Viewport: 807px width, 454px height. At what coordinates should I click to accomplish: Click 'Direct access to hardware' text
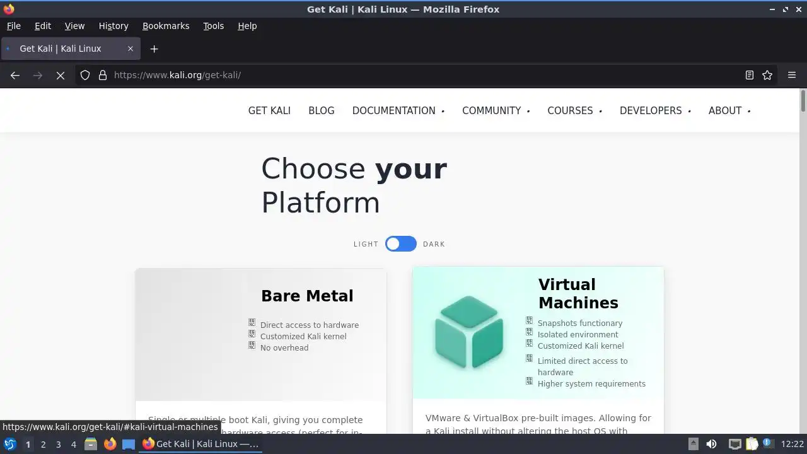310,325
